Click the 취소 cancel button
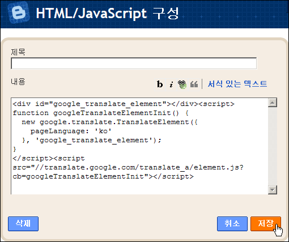Screen dimensions: 289x242 (x=232, y=224)
